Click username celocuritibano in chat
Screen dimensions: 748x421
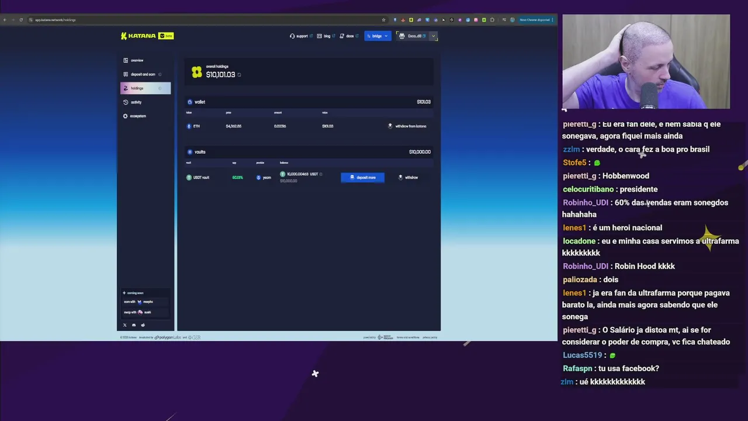pyautogui.click(x=588, y=189)
